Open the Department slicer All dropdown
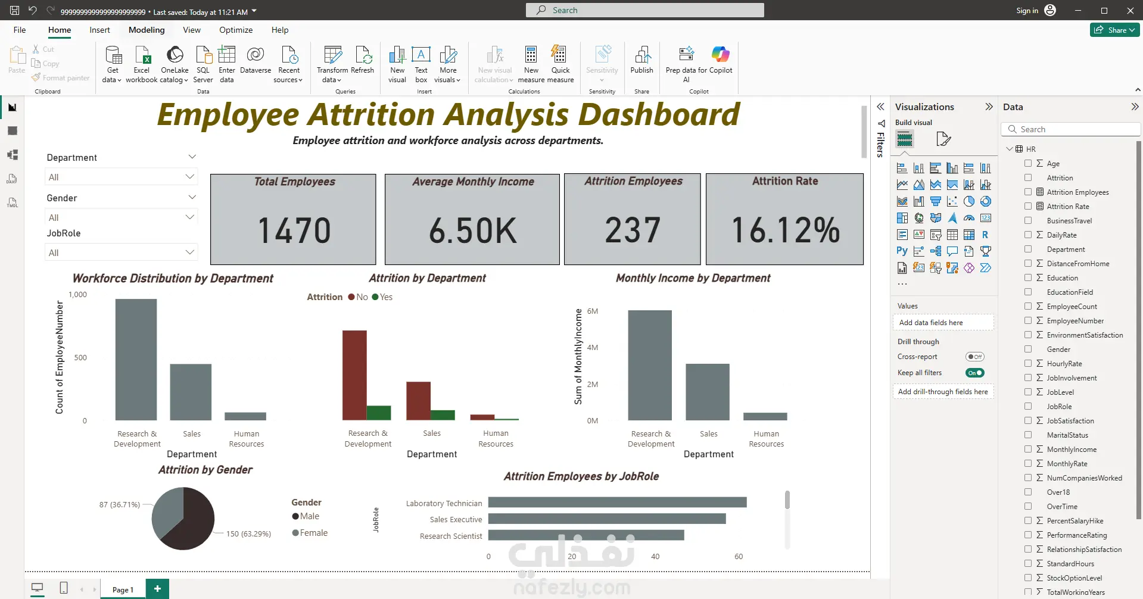This screenshot has width=1143, height=599. coord(121,177)
